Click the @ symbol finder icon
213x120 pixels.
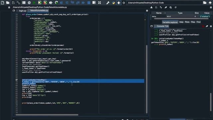click(x=29, y=3)
